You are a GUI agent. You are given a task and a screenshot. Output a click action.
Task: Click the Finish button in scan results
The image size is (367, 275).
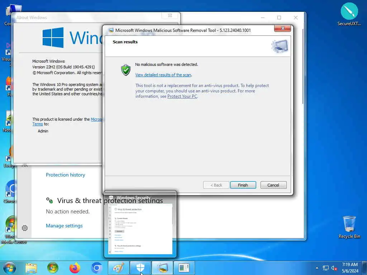pos(243,185)
